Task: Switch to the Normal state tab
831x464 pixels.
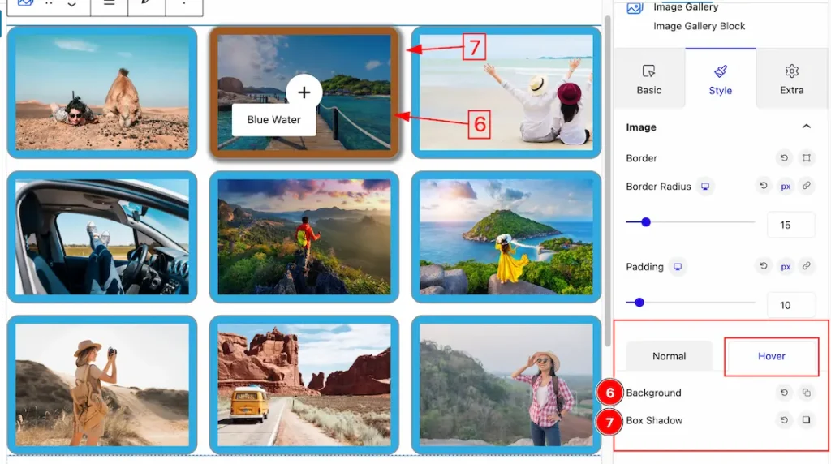Action: coord(669,356)
